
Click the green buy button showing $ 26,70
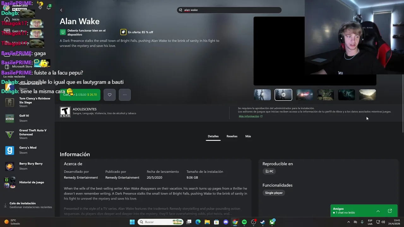point(80,95)
